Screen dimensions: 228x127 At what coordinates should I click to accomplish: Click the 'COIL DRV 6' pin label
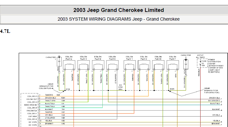coord(32,108)
